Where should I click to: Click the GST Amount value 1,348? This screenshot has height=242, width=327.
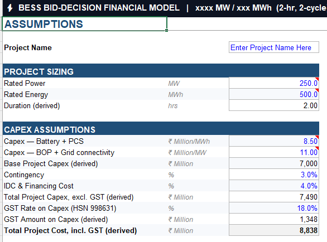click(274, 219)
